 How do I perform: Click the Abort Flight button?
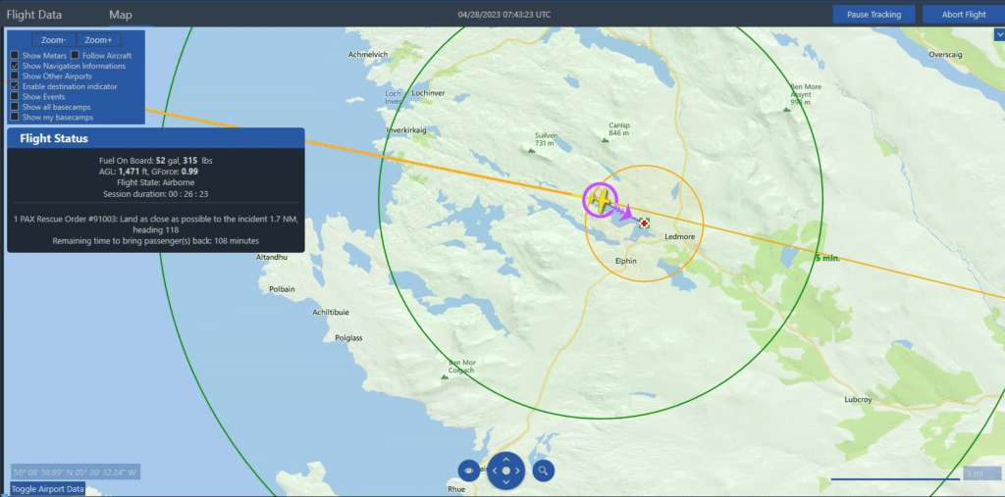(963, 15)
